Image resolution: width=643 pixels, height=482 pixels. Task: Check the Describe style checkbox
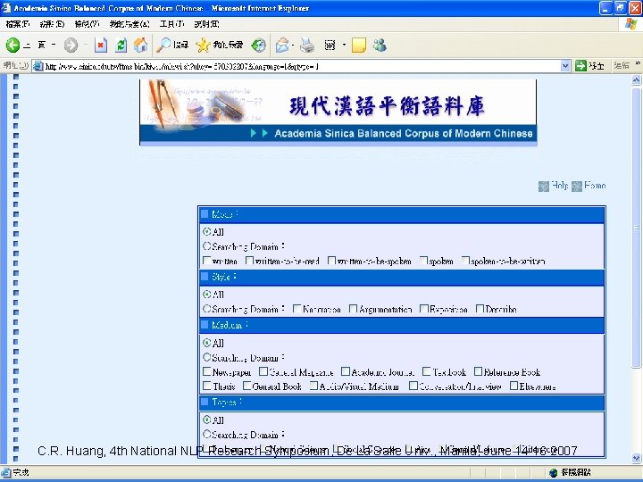click(480, 309)
